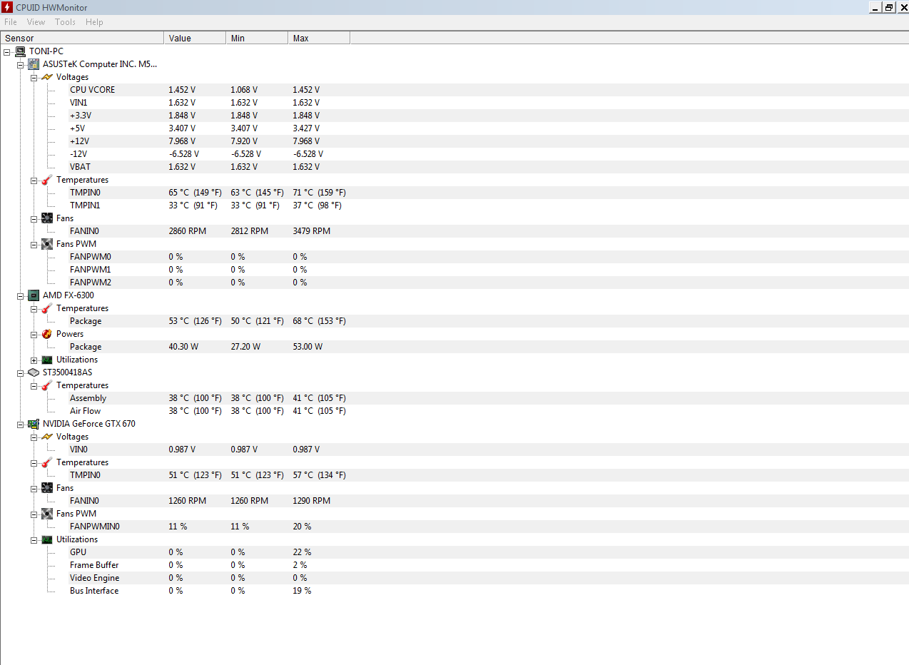Click the GTX 670 Voltages lightning icon
Image resolution: width=909 pixels, height=665 pixels.
(47, 437)
